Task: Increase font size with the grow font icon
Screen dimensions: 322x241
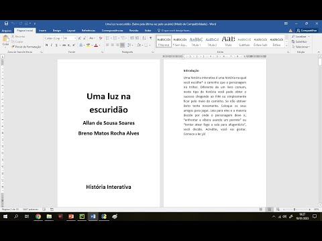Action: pyautogui.click(x=80, y=38)
